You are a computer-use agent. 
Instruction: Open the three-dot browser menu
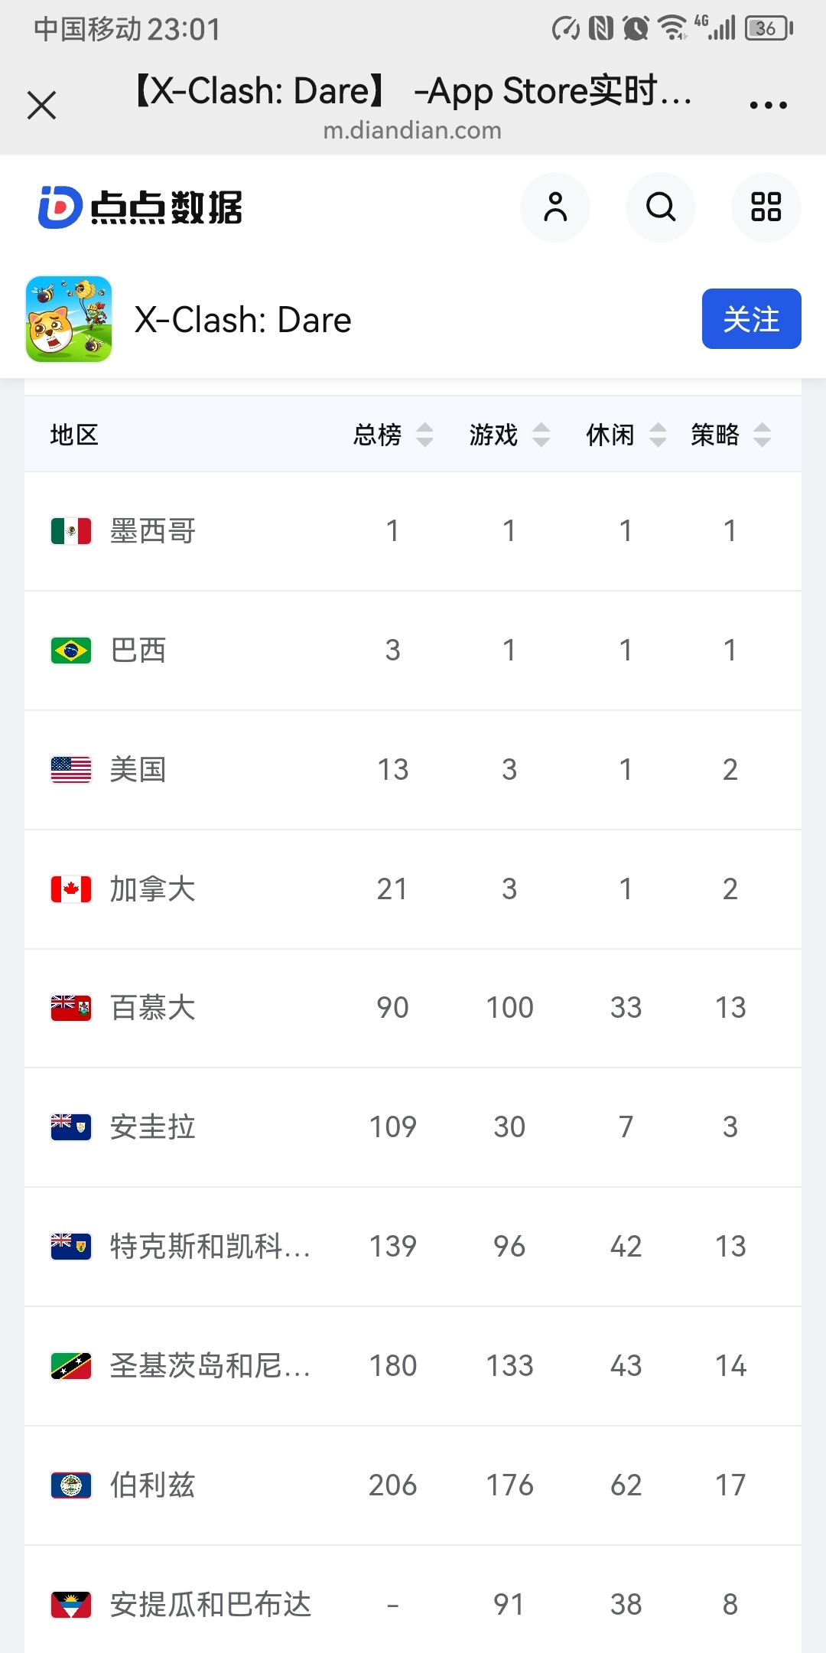768,106
